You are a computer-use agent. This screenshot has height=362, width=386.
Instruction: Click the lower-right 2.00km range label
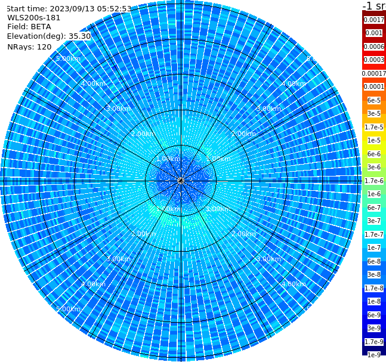[244, 234]
